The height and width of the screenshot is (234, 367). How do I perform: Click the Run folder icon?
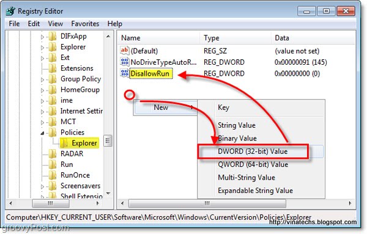tap(53, 164)
